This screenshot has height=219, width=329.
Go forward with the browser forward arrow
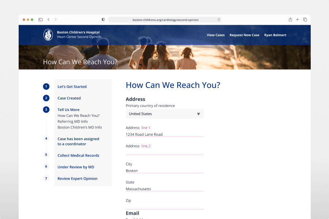[x=56, y=19]
